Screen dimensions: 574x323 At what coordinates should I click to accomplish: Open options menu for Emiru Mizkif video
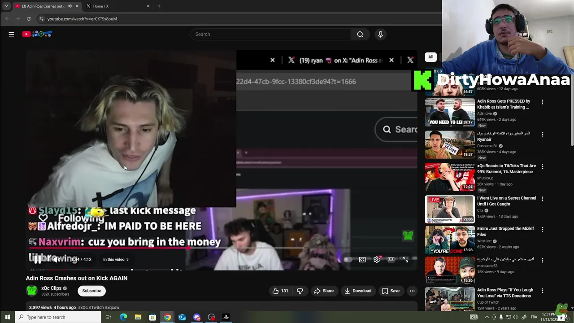click(543, 230)
